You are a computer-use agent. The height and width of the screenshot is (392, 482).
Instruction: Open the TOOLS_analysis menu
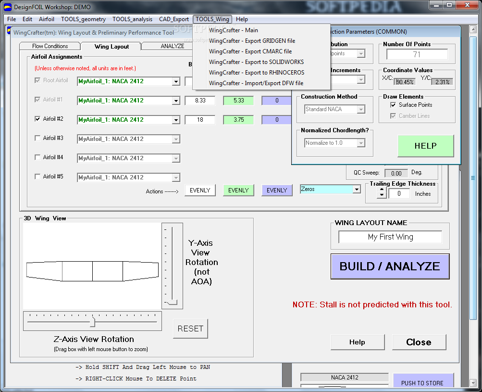pyautogui.click(x=132, y=19)
